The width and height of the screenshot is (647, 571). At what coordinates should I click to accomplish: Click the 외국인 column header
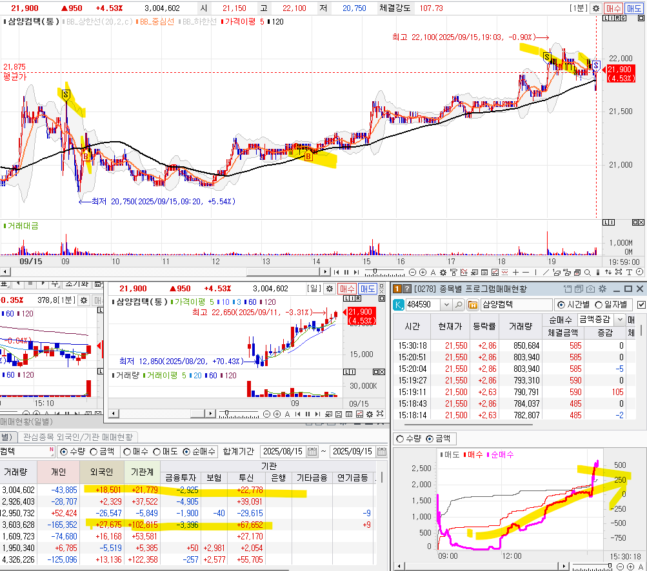click(101, 472)
